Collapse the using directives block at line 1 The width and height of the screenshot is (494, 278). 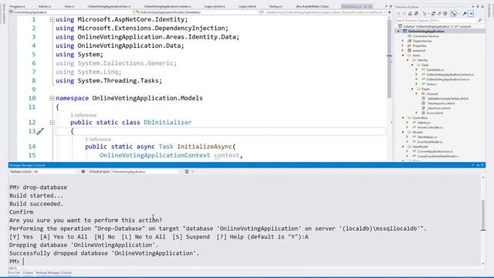[x=52, y=19]
